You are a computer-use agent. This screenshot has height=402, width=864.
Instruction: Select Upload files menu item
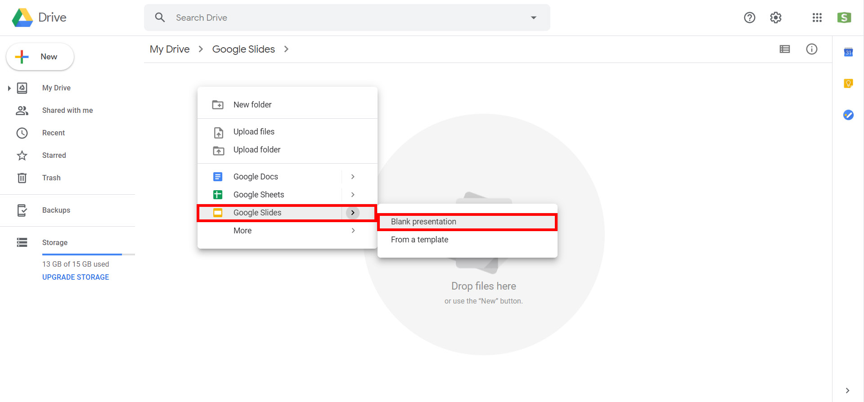click(x=288, y=132)
